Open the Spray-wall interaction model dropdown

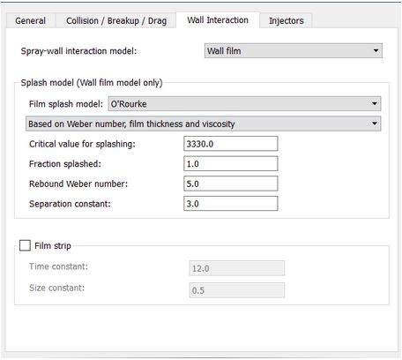pos(294,51)
